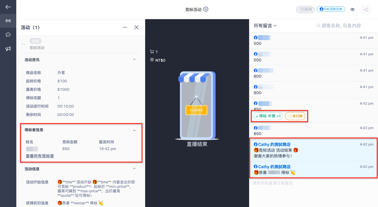Click the closed shop illustration
The height and width of the screenshot is (207, 378).
coord(197,105)
